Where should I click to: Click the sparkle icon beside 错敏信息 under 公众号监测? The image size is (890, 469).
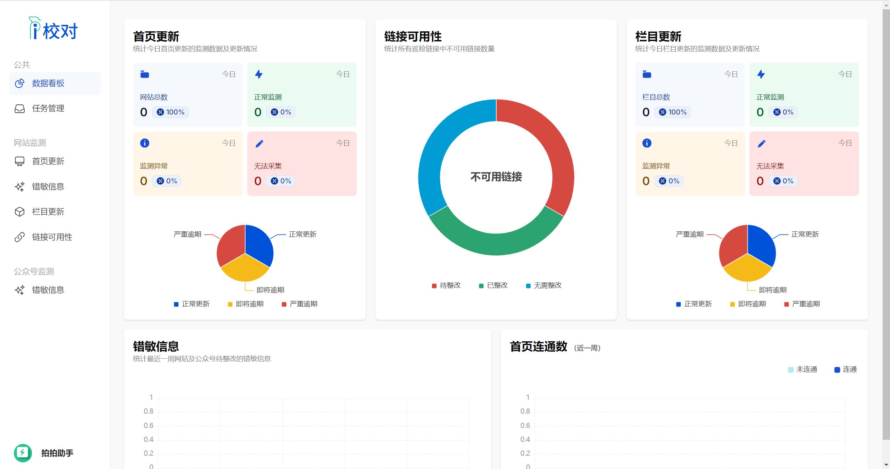pos(20,290)
